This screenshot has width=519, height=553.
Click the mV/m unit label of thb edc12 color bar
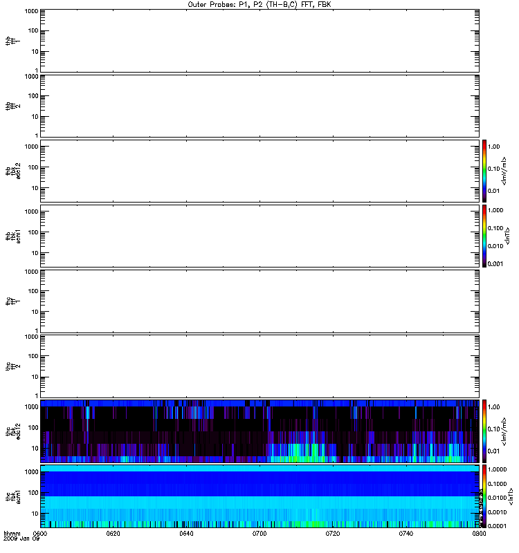tap(504, 171)
